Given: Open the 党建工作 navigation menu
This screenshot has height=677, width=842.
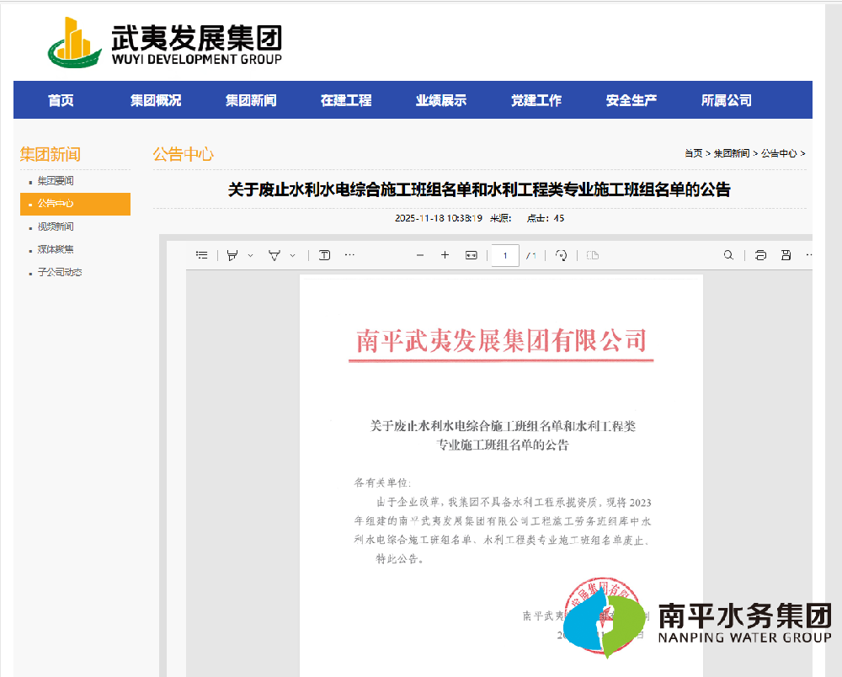Looking at the screenshot, I should point(536,99).
